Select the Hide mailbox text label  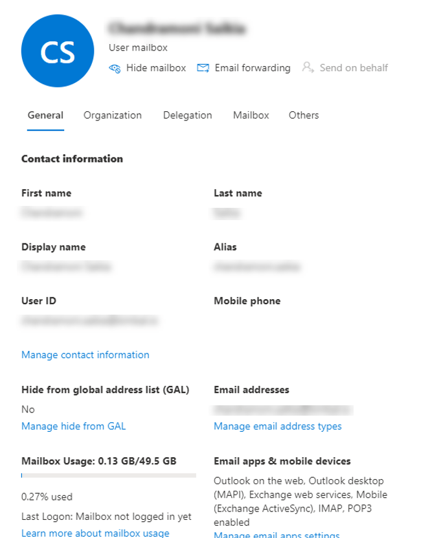point(155,68)
